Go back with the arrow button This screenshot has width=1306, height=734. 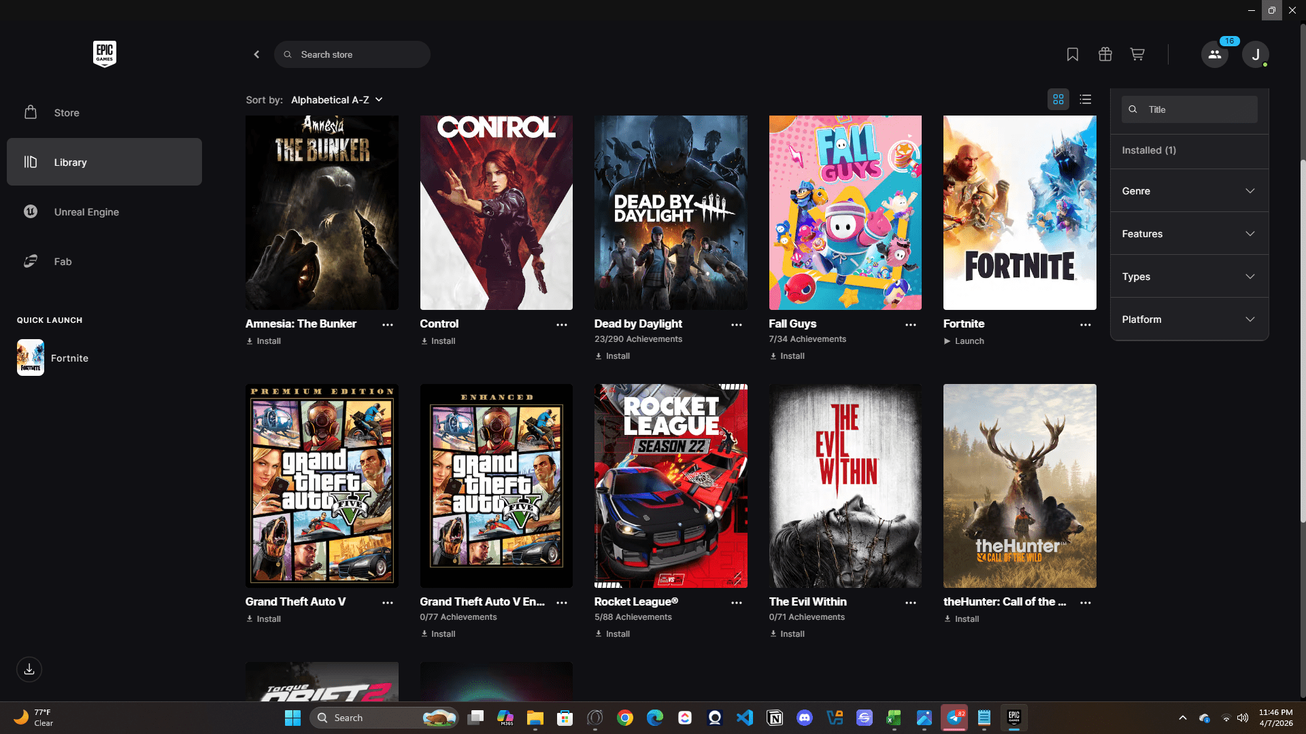[x=256, y=54]
